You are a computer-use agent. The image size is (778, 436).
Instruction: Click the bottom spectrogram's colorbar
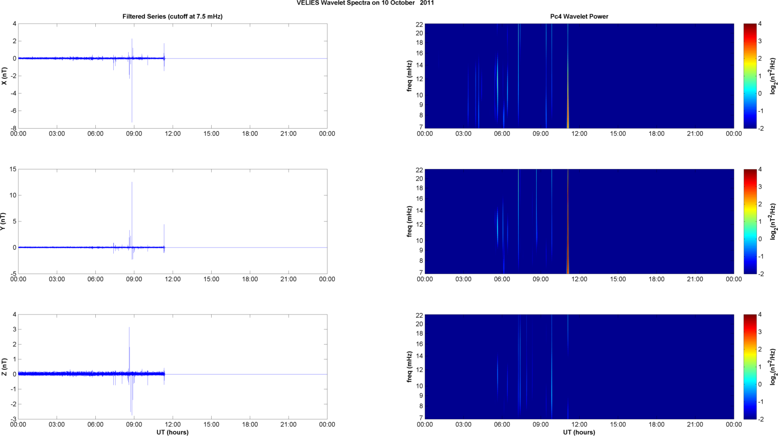click(x=749, y=367)
